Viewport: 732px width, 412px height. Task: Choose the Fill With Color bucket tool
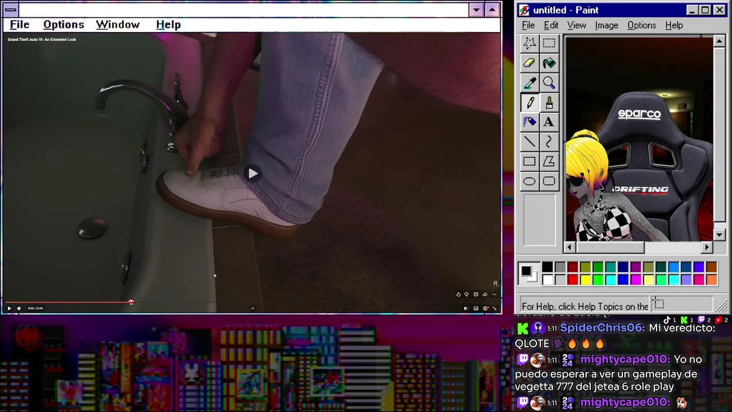click(x=549, y=63)
